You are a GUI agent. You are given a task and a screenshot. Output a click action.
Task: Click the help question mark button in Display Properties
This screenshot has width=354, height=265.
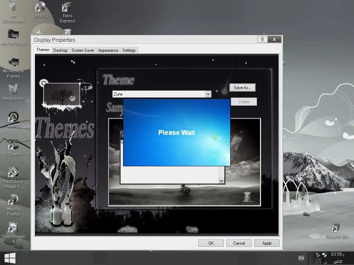(262, 39)
